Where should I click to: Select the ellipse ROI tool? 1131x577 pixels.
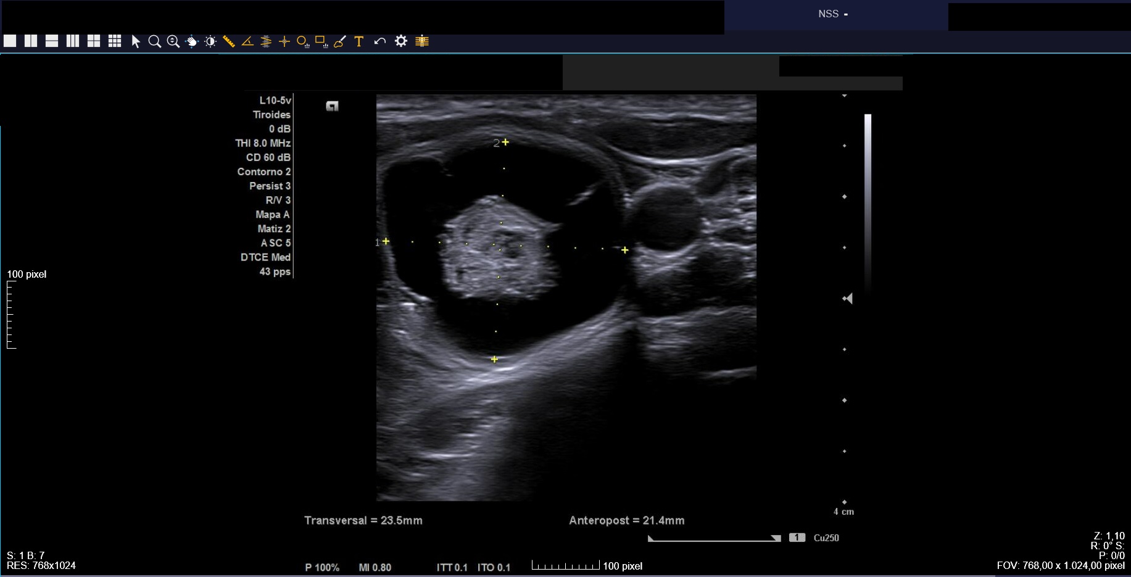pos(302,41)
